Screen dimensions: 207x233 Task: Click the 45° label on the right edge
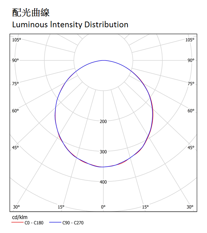pyautogui.click(x=191, y=148)
